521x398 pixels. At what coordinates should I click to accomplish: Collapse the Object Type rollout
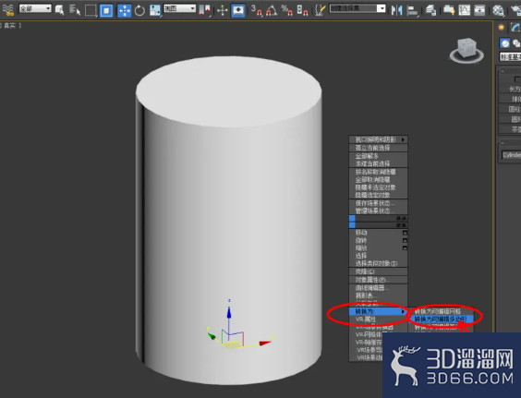coord(503,71)
